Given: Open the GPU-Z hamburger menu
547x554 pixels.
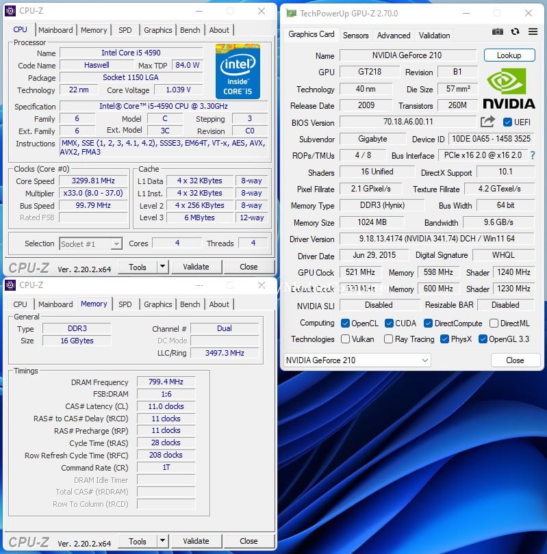Looking at the screenshot, I should coord(533,31).
